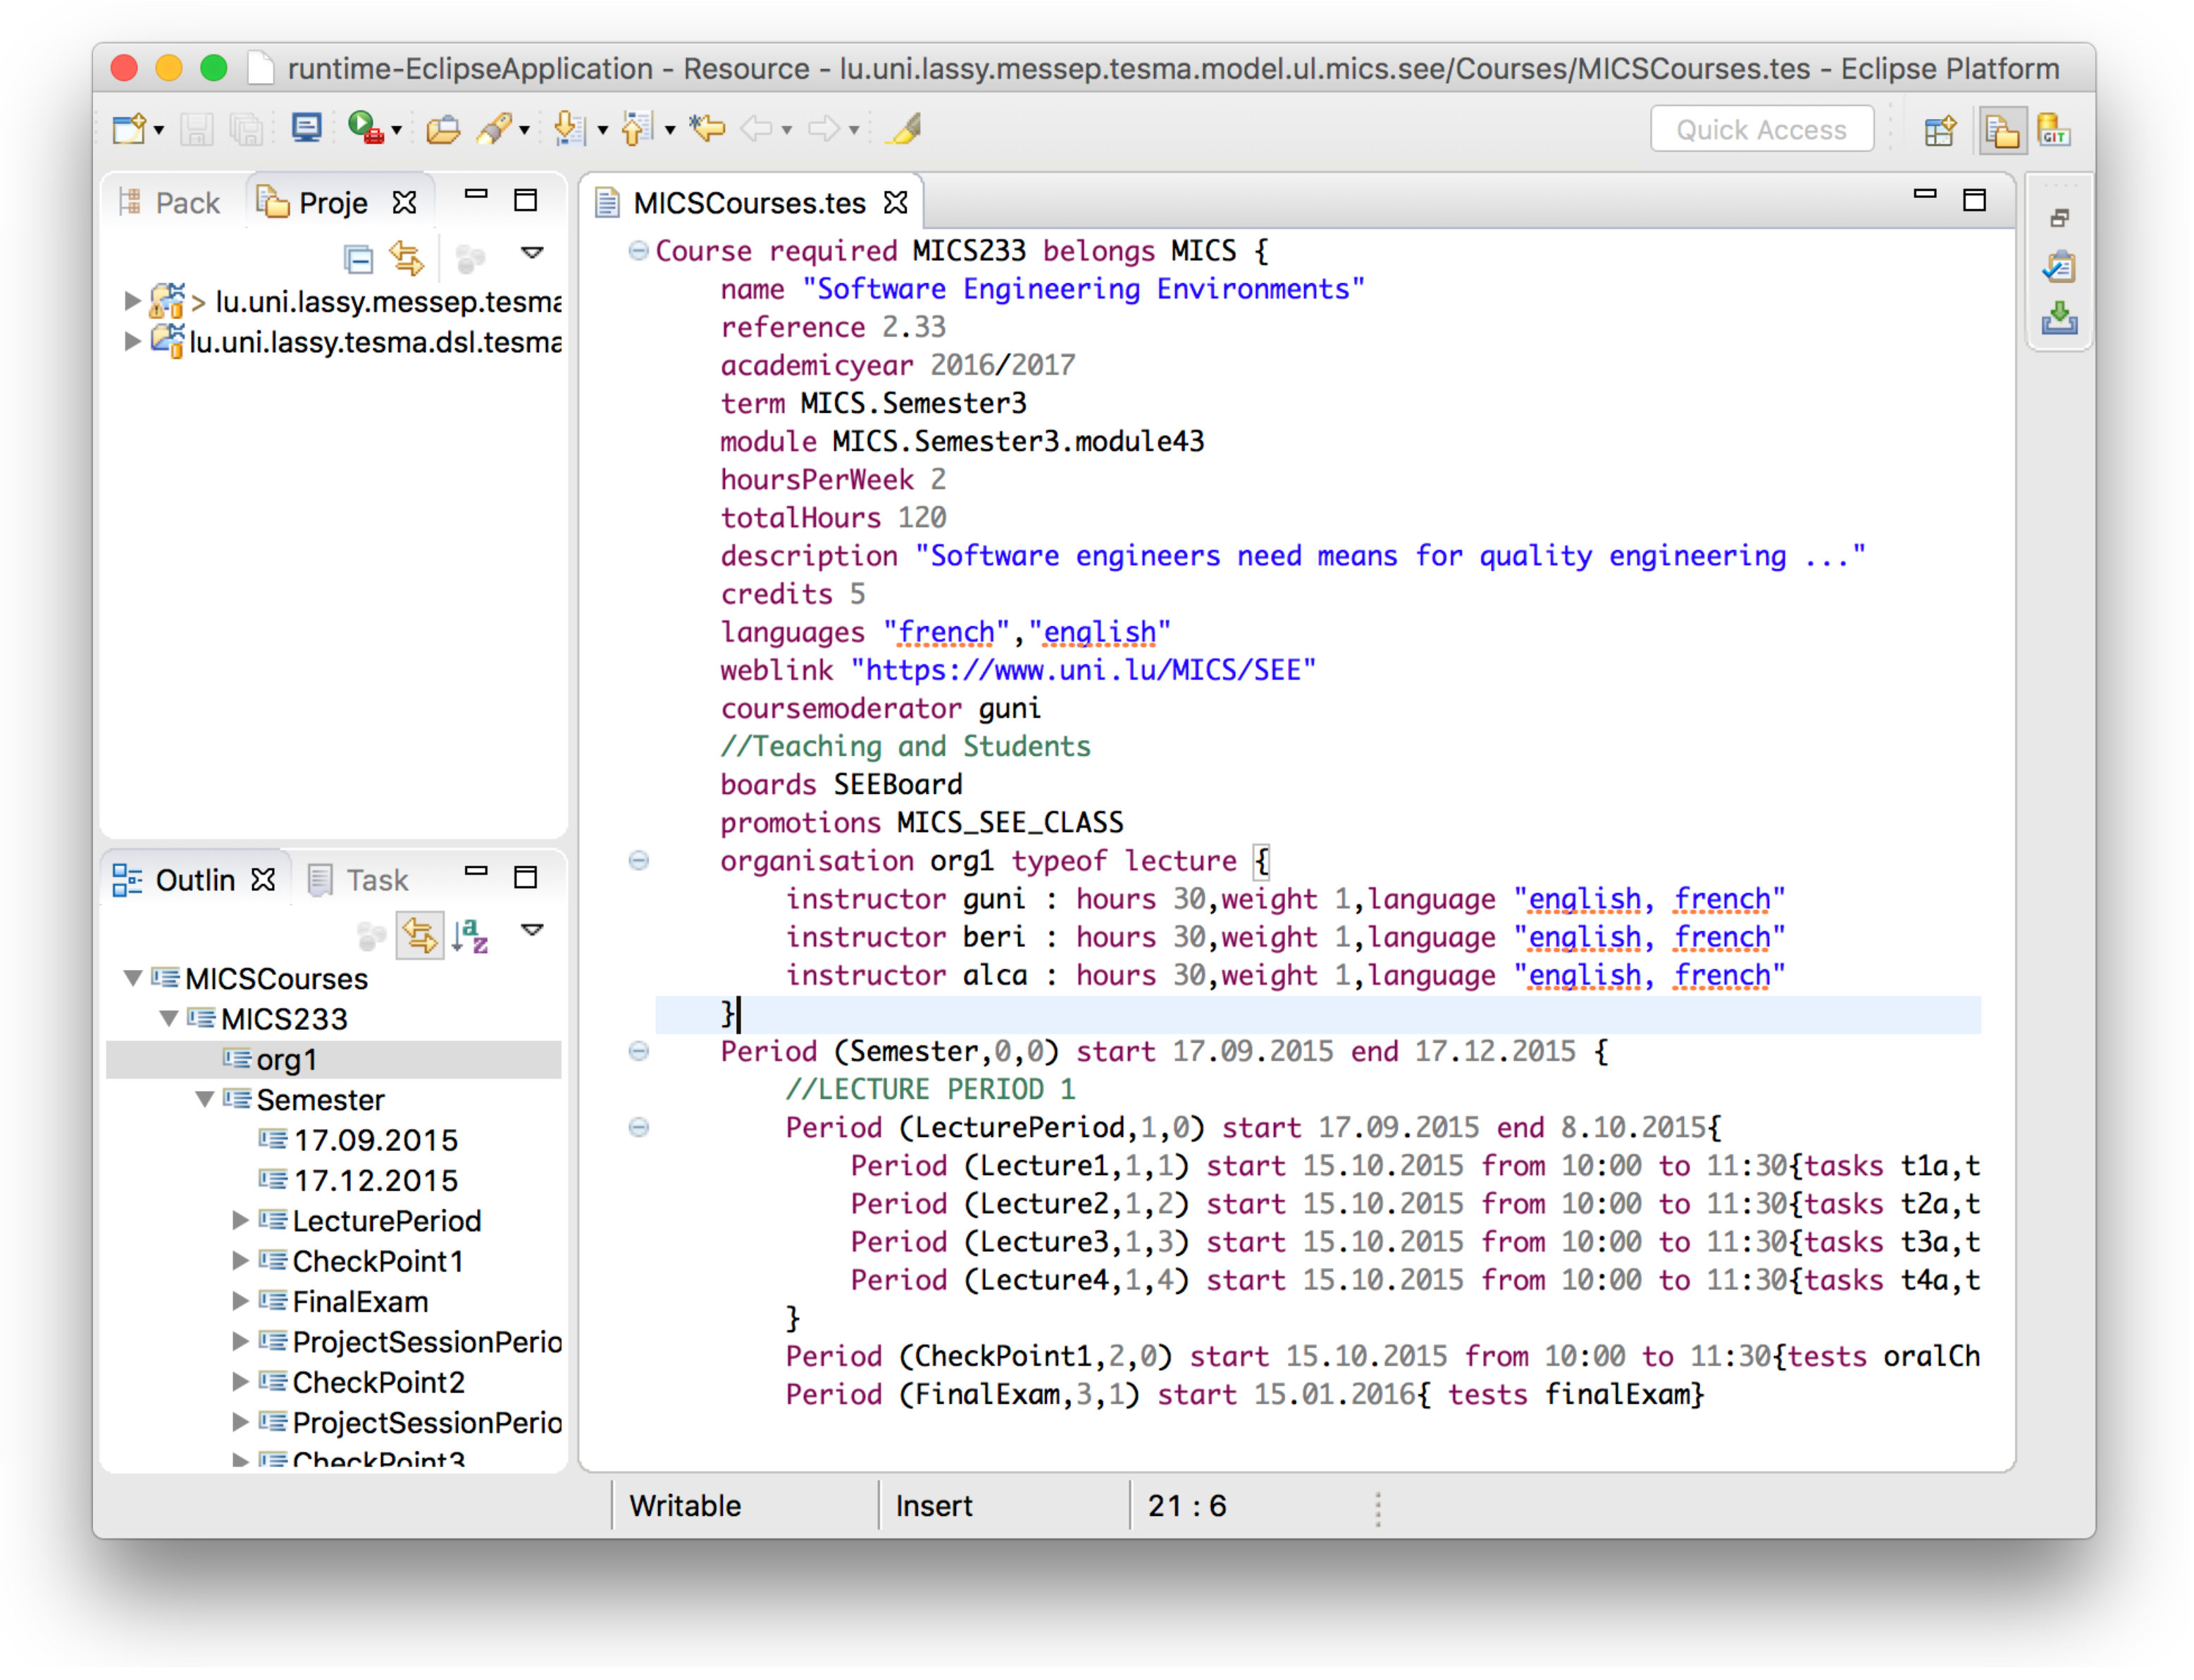The height and width of the screenshot is (1680, 2194).
Task: Open the Outline view menu triangle
Action: click(x=532, y=930)
